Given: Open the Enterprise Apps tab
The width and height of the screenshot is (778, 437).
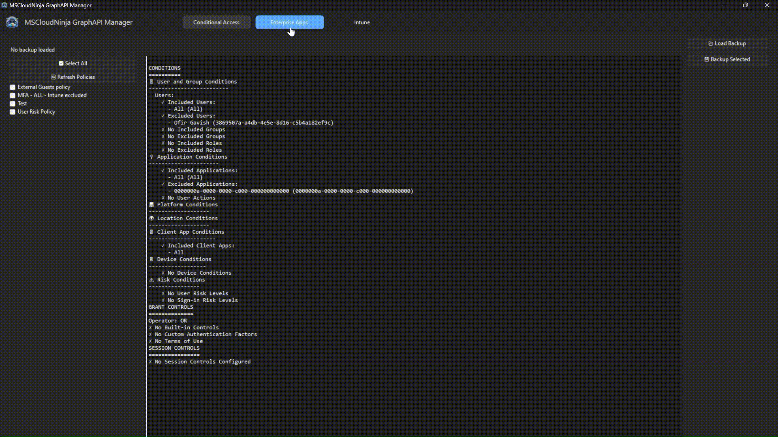Looking at the screenshot, I should point(289,22).
